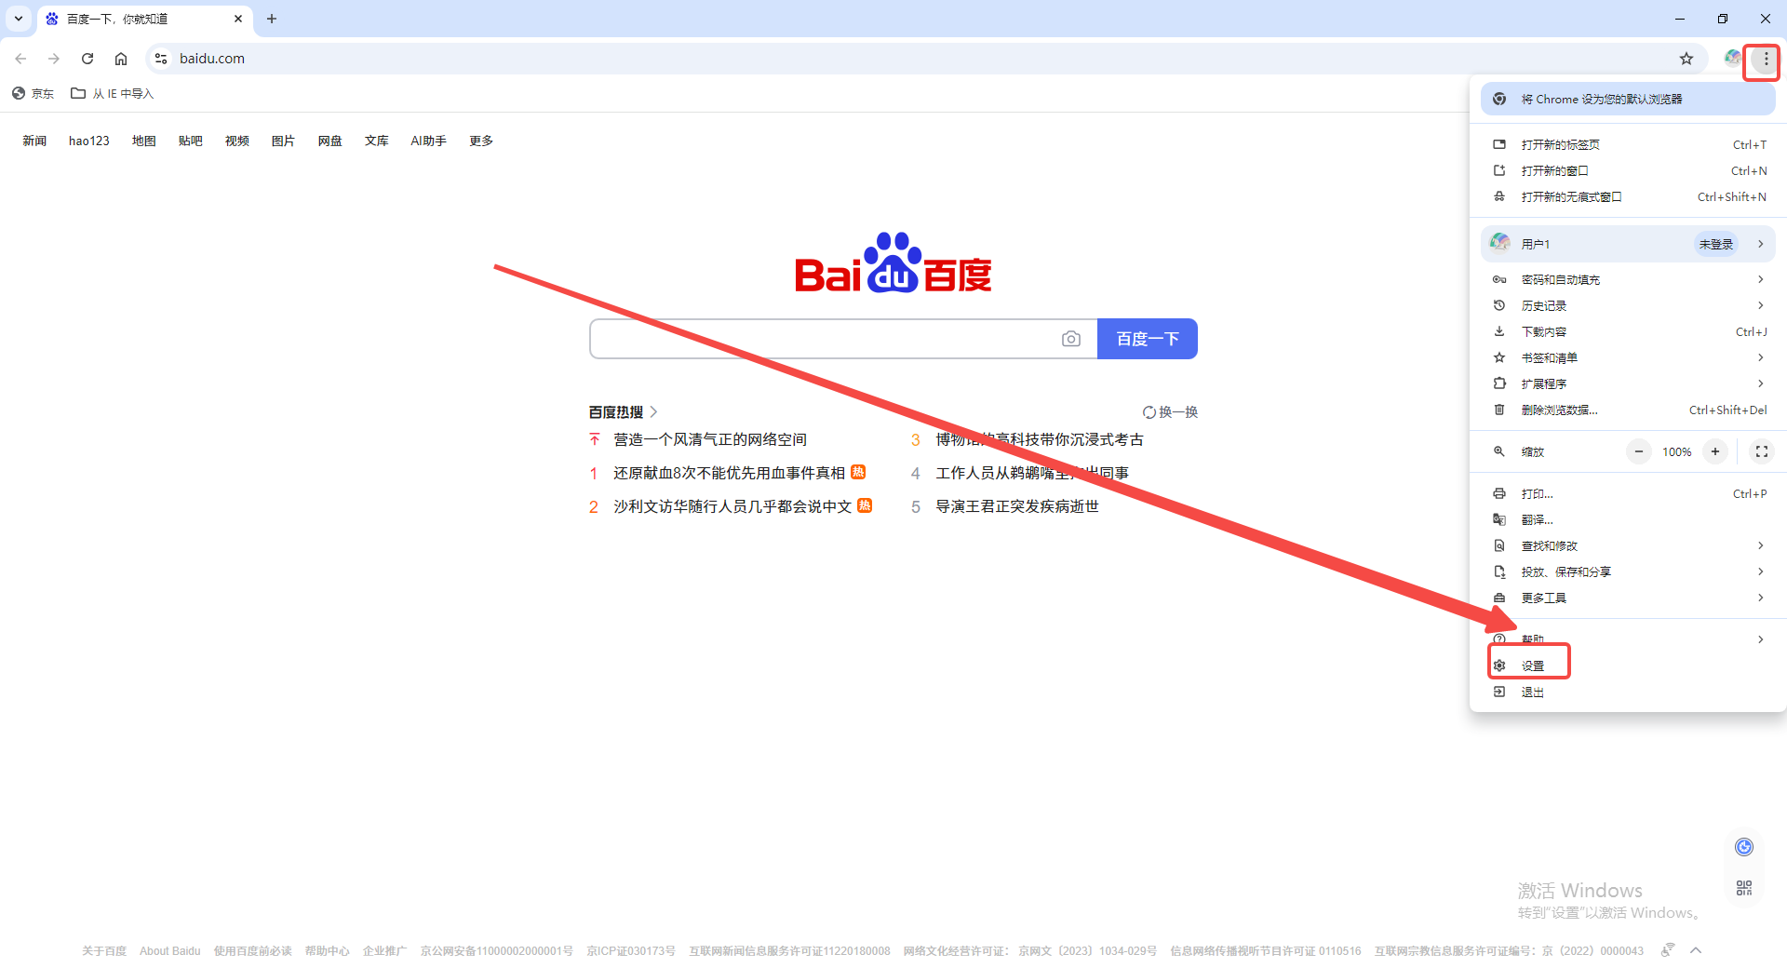Click the floating assistant icon above QR code

point(1744,847)
